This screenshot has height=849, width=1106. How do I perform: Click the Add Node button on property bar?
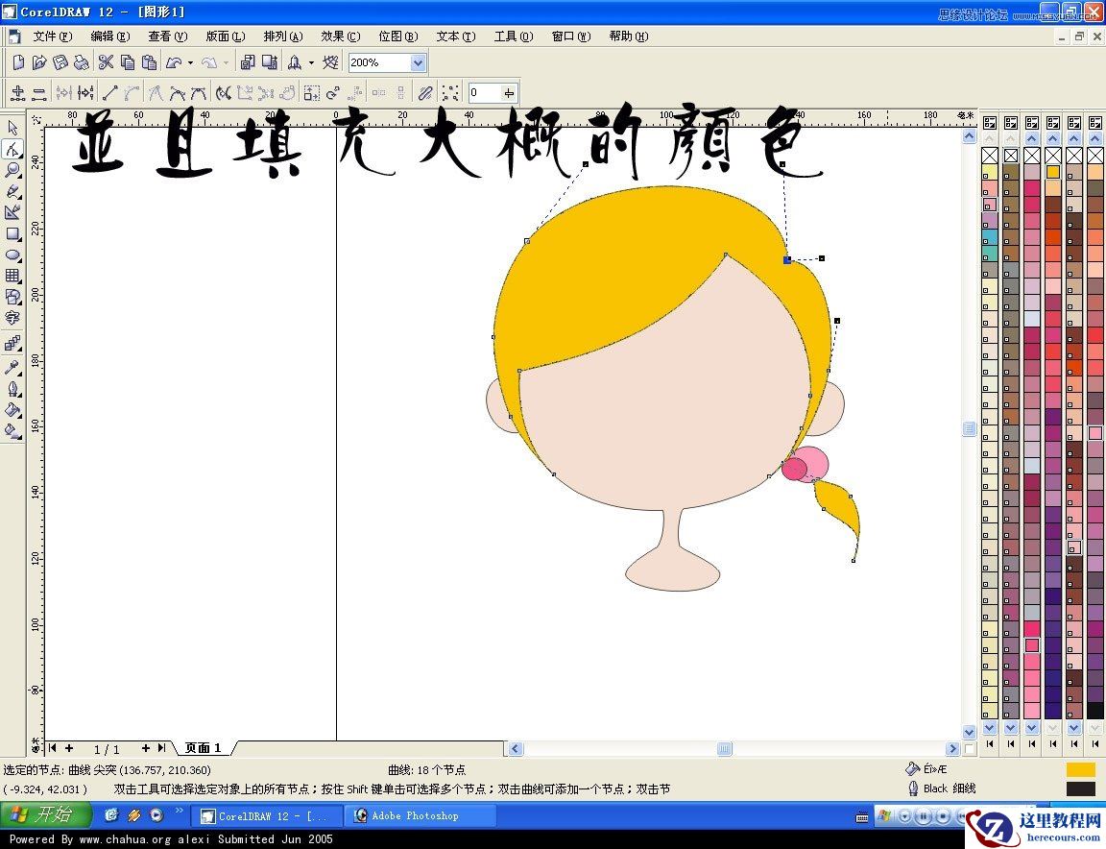[x=18, y=92]
